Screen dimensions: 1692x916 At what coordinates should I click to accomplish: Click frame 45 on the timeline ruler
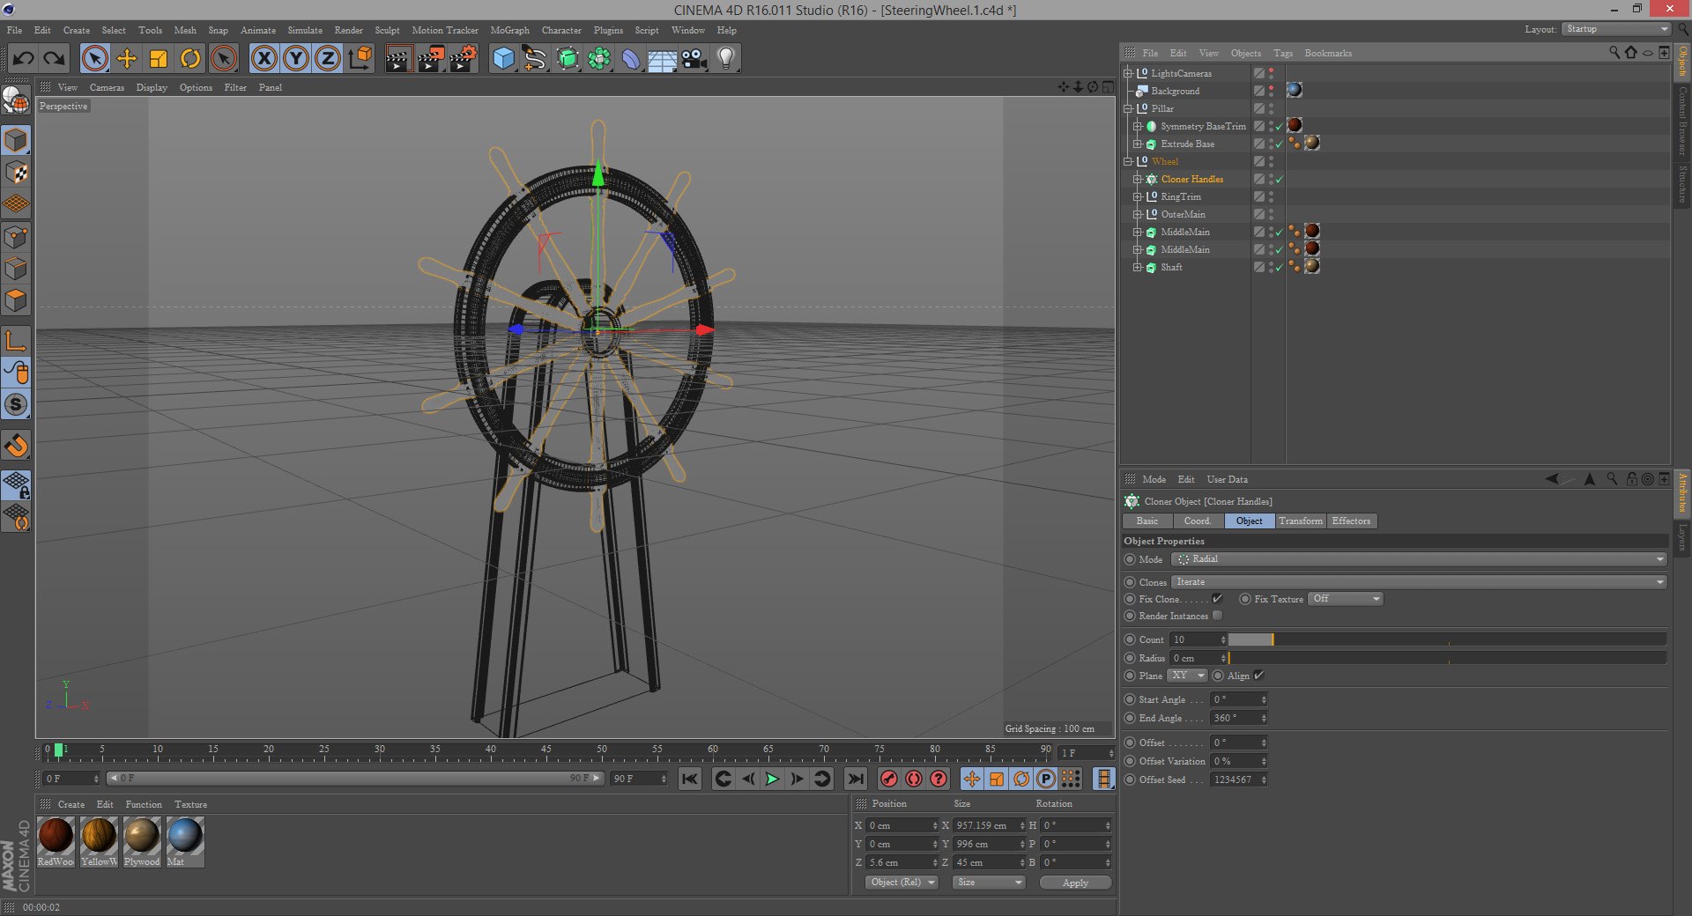[546, 750]
